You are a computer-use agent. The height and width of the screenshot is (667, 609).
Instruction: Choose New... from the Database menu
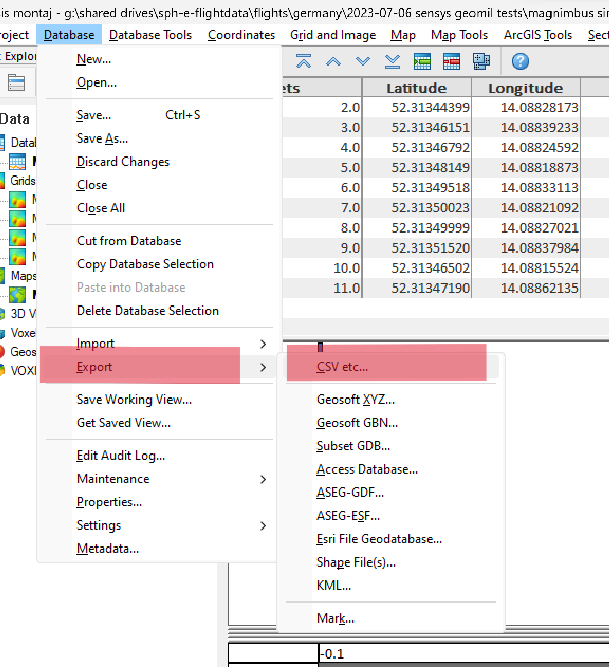click(94, 59)
